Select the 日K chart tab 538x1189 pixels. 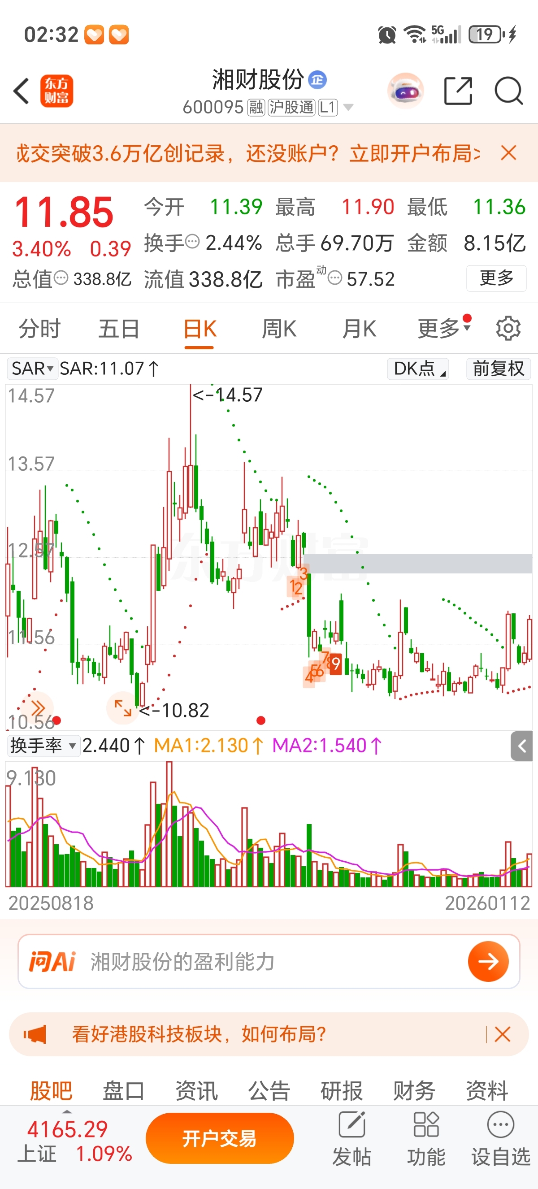[200, 329]
